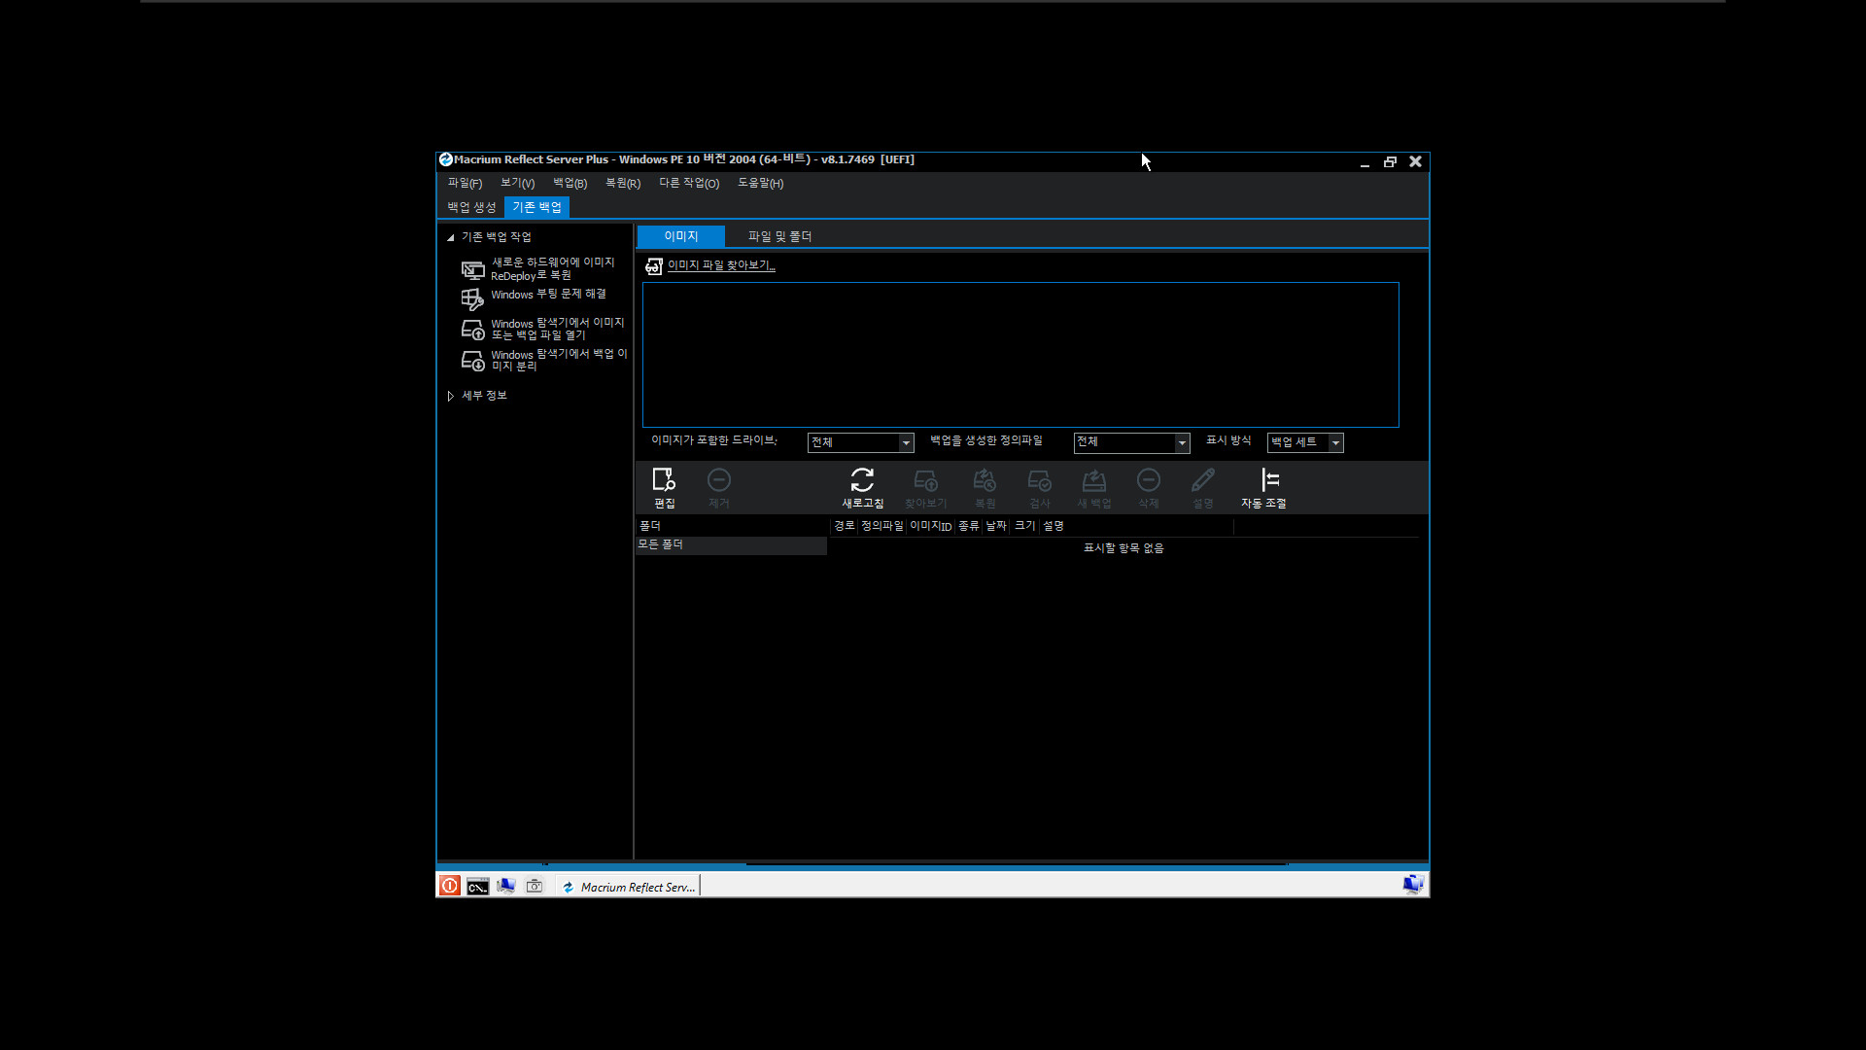Click the 표시할 항목 없음 text
This screenshot has height=1050, width=1866.
pos(1123,548)
